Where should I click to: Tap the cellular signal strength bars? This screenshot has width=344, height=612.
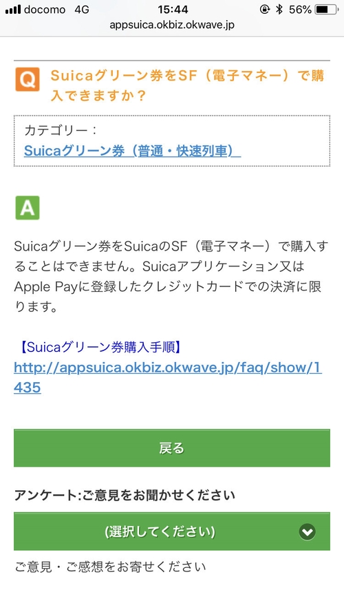13,10
